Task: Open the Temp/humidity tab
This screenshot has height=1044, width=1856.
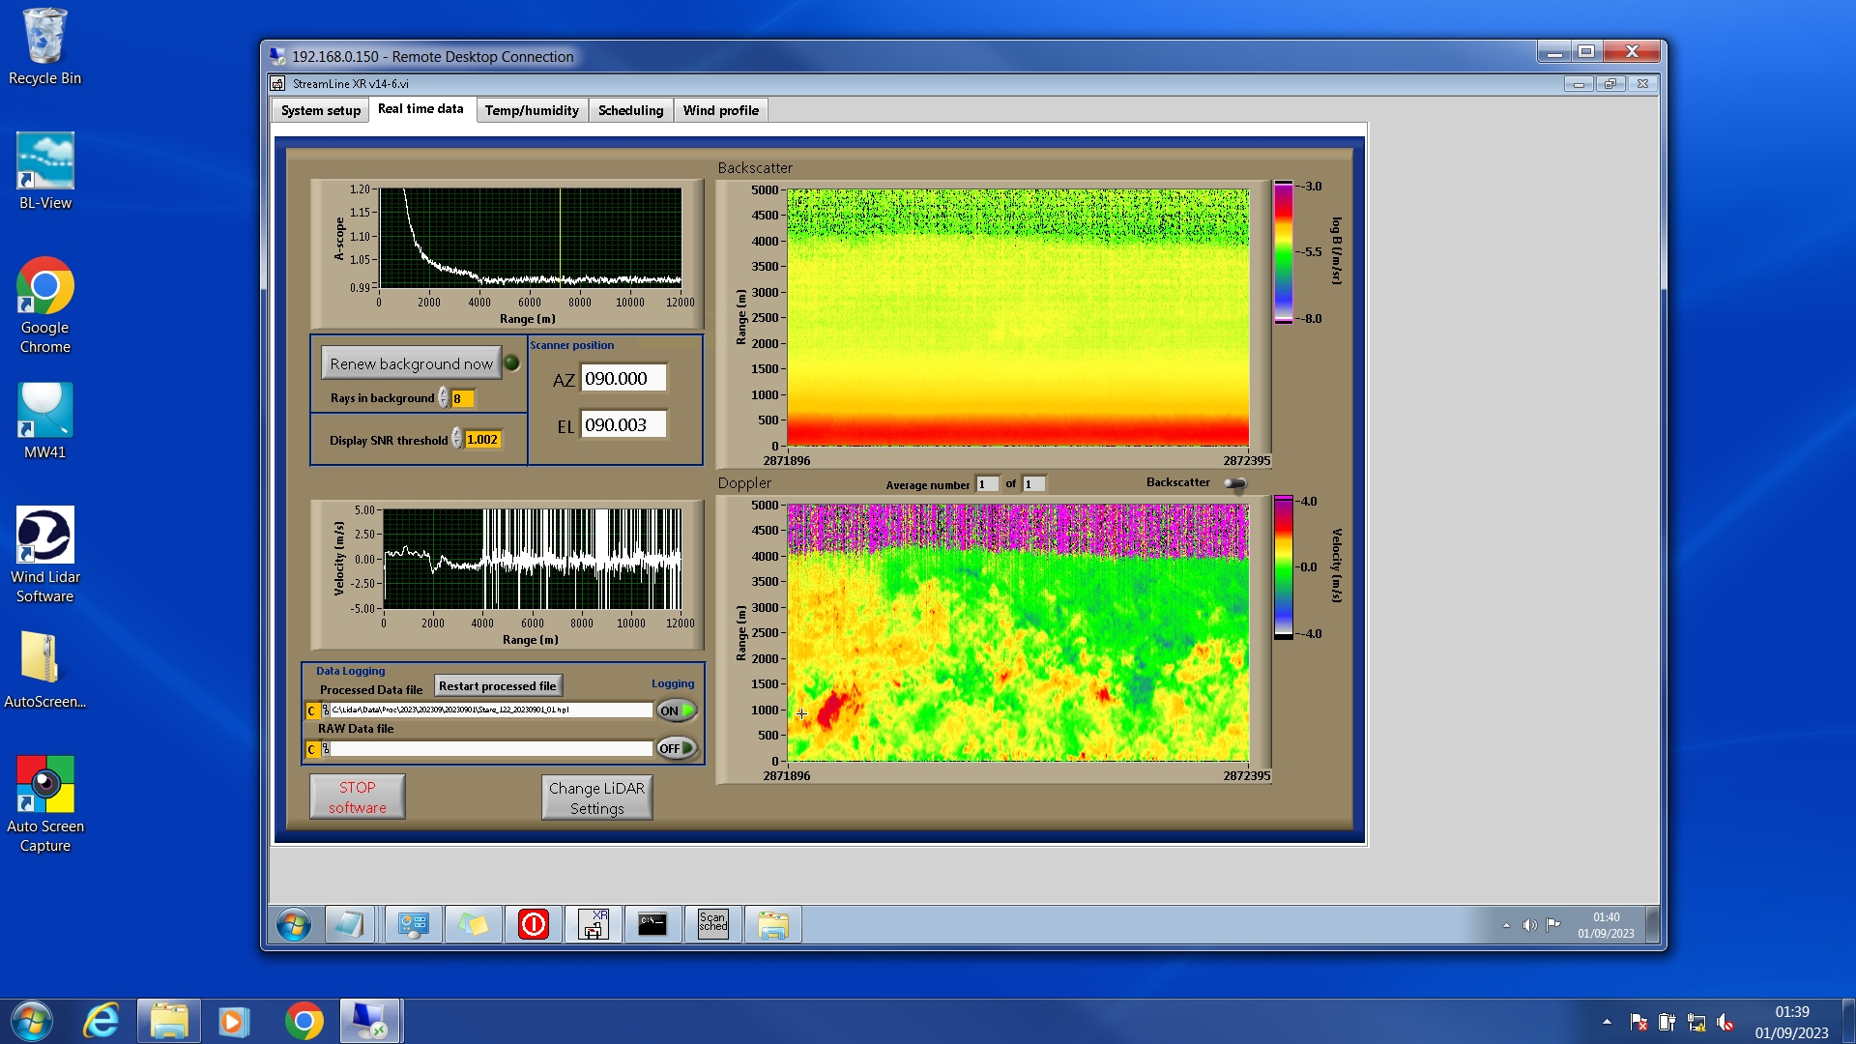Action: 532,110
